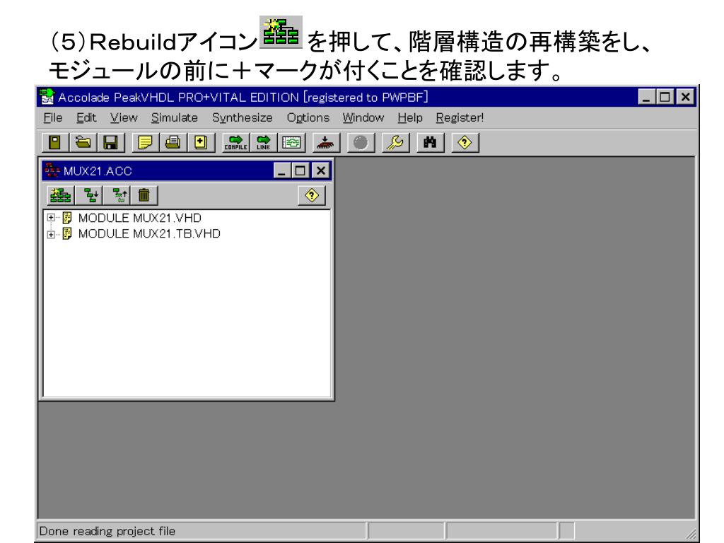
Task: Expand the MODULE MUX21.TB.VHD tree node
Action: (x=51, y=234)
